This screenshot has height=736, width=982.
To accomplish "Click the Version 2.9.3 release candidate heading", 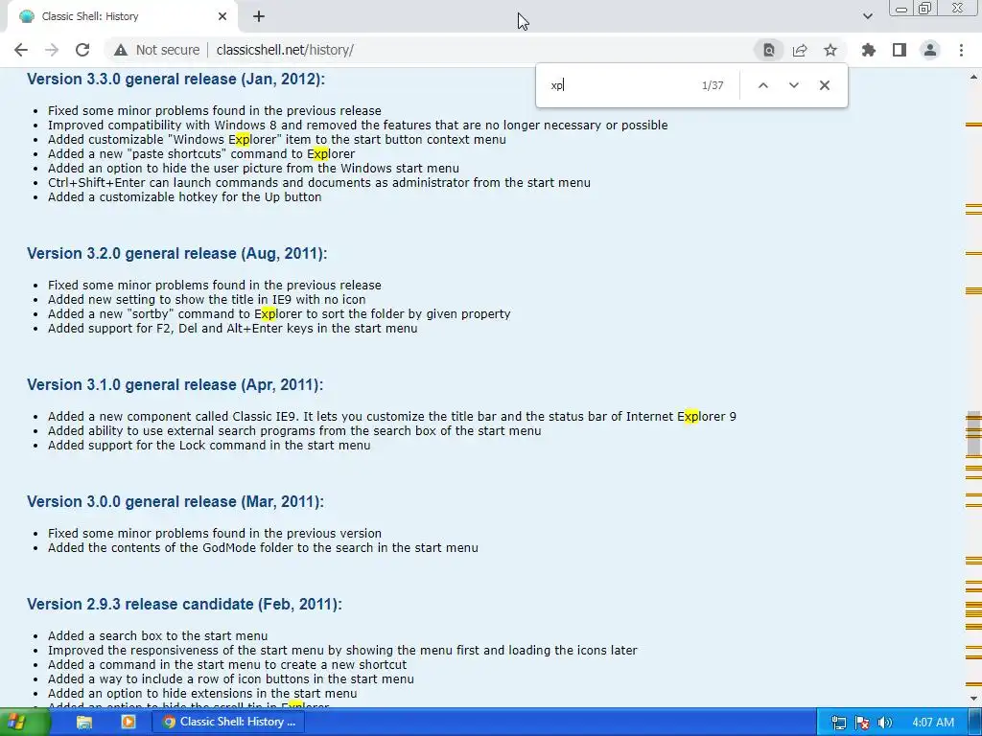I will [x=185, y=604].
